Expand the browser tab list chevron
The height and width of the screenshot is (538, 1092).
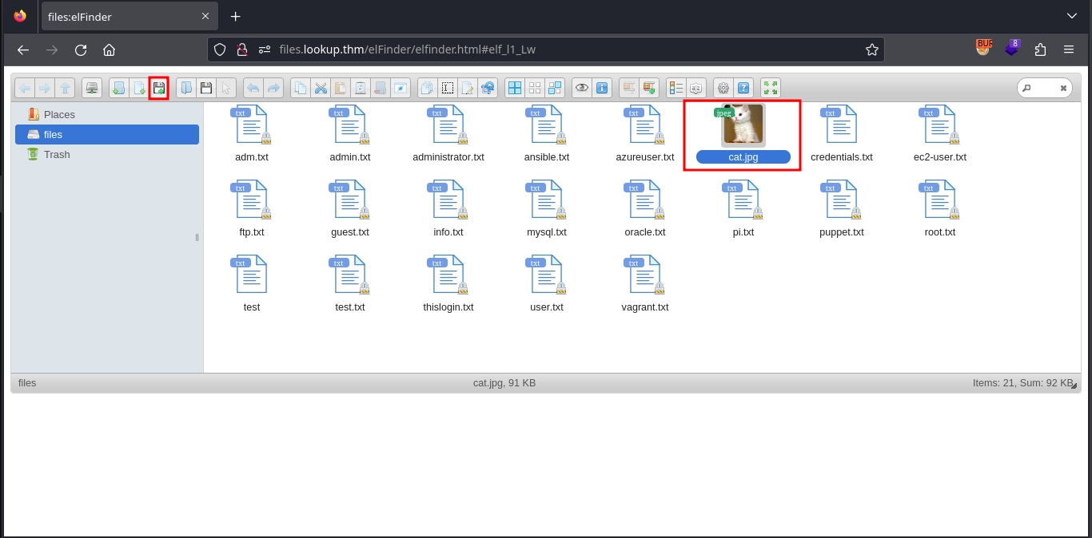point(1071,16)
